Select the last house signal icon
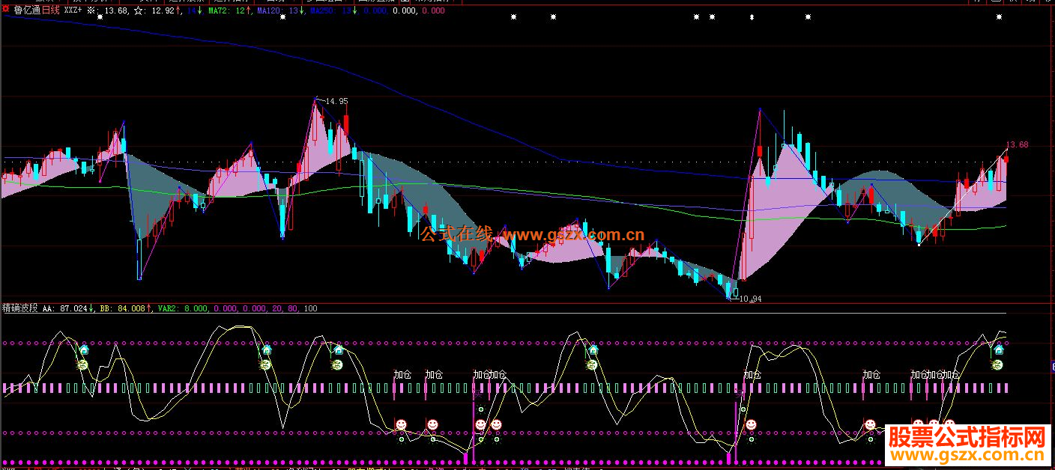The height and width of the screenshot is (470, 1055). tap(997, 349)
